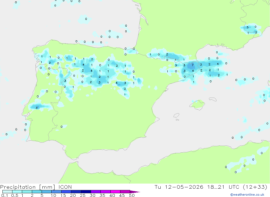
Task: Click Mallorca island on the map
Action: [198, 105]
